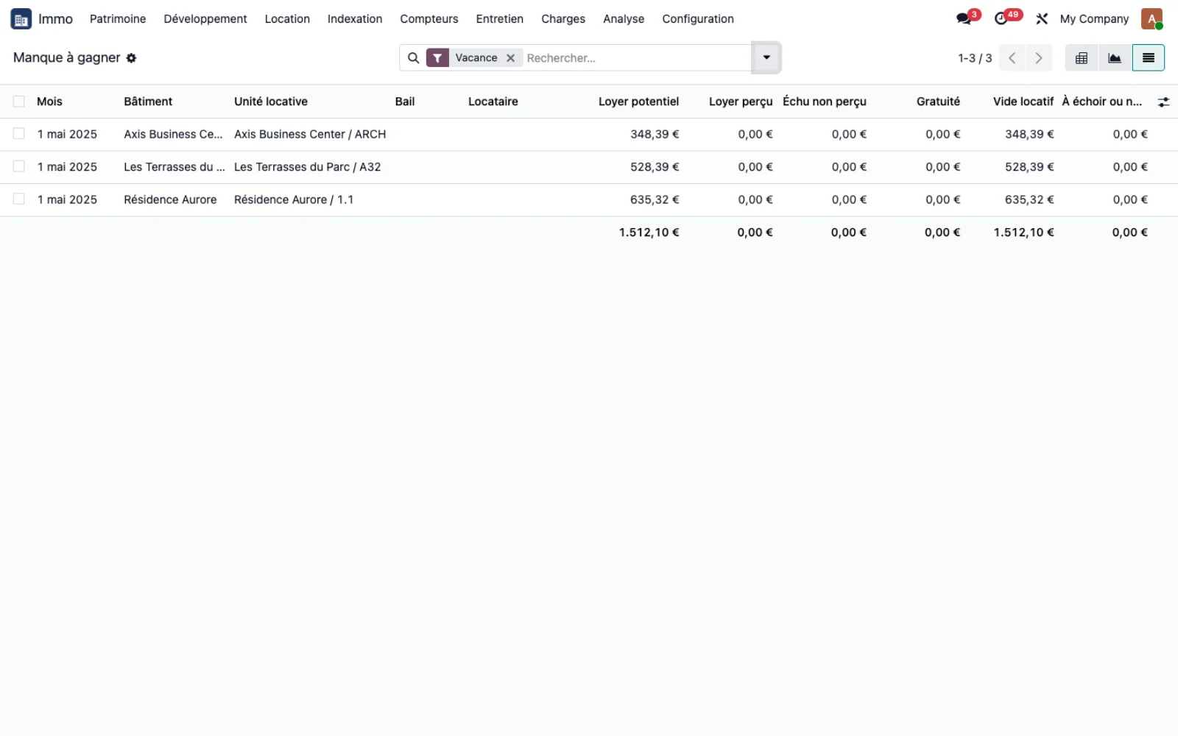The width and height of the screenshot is (1178, 736).
Task: Switch to pivot table view
Action: click(1082, 58)
